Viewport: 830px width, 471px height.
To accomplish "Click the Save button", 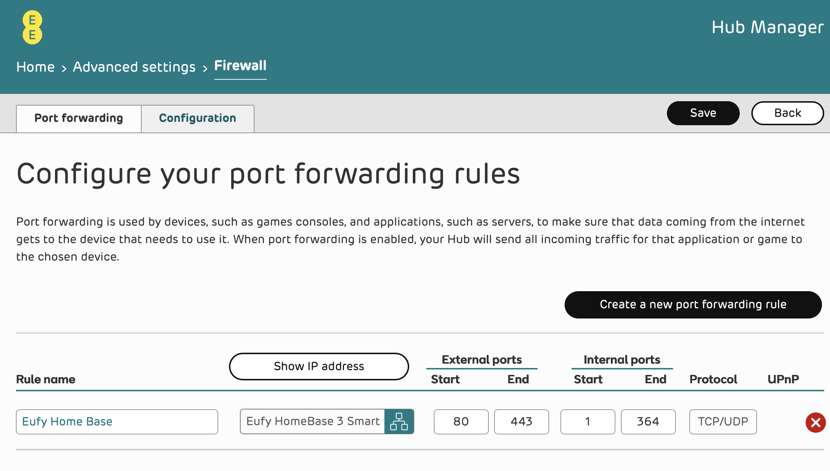I will click(703, 113).
